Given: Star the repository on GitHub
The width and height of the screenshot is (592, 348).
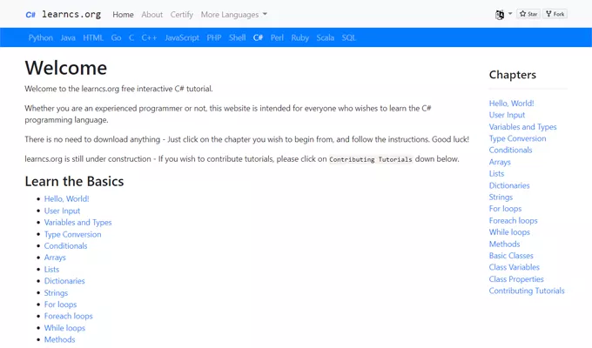Looking at the screenshot, I should pos(528,14).
